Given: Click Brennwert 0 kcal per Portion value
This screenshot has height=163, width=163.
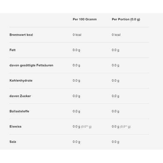Looking at the screenshot, I should tap(116, 35).
